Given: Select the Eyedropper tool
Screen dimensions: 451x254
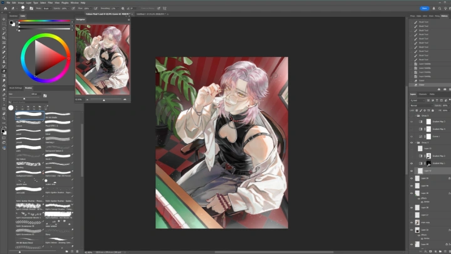Looking at the screenshot, I should 4,48.
